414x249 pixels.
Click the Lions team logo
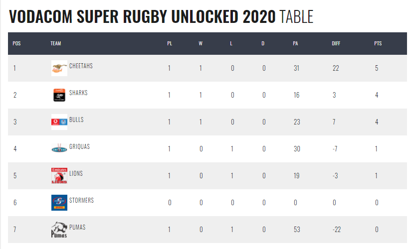59,176
